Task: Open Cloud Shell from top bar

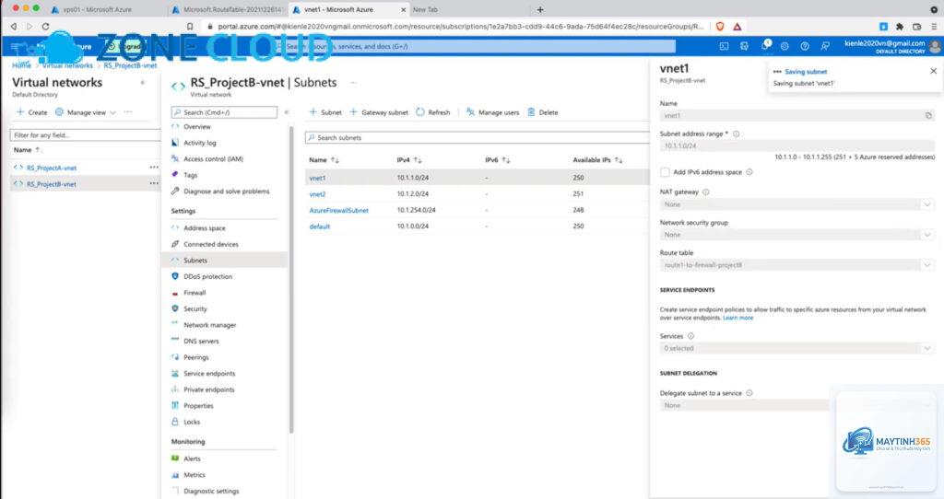Action: (x=725, y=46)
